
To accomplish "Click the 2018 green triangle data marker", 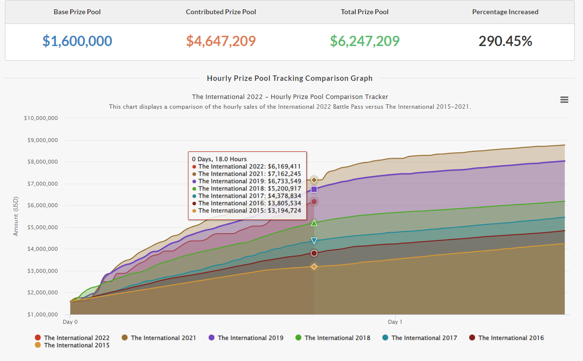I will 314,223.
